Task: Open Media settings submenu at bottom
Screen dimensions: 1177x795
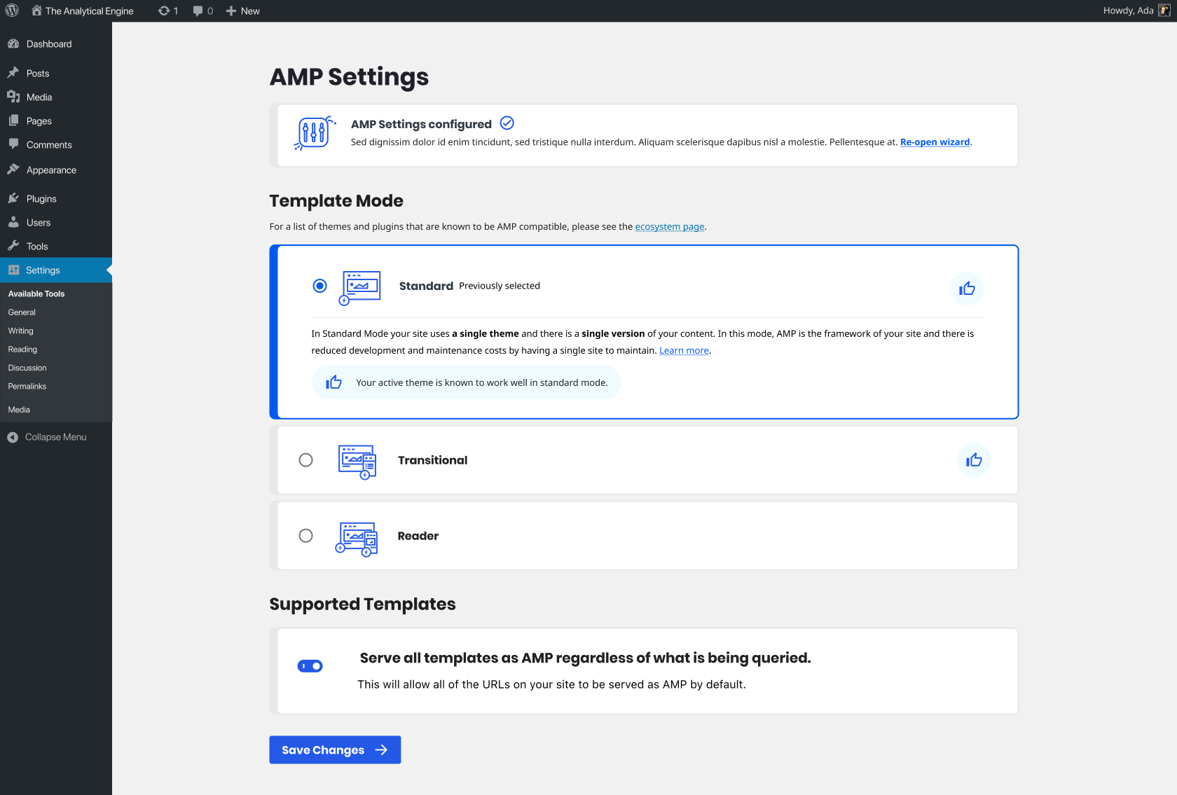Action: click(x=19, y=410)
